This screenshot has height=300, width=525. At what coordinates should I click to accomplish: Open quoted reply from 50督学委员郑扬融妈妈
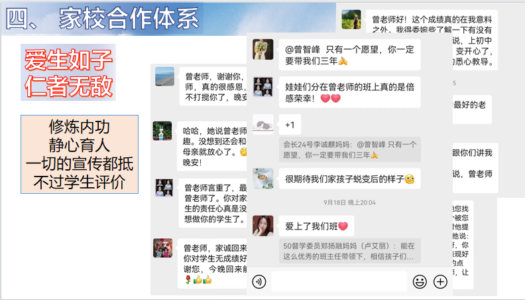tap(350, 251)
